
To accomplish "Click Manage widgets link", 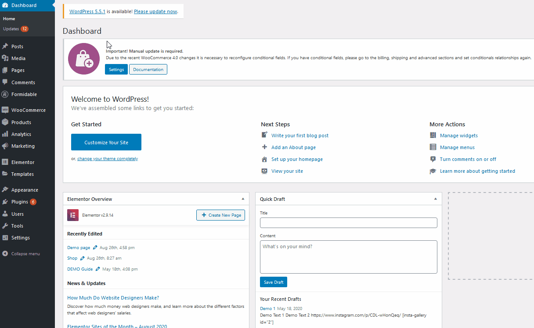I will [x=459, y=135].
